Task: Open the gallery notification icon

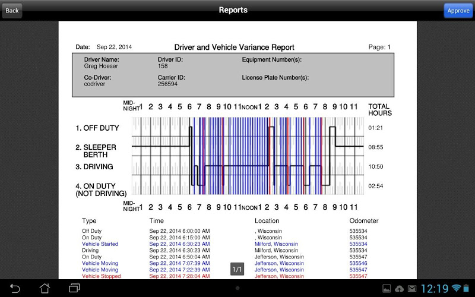Action: (387, 289)
